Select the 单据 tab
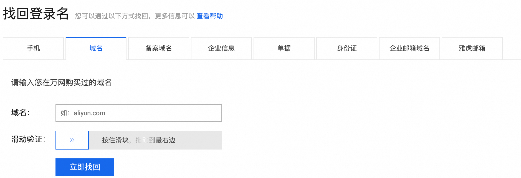The height and width of the screenshot is (178, 521). [x=284, y=48]
